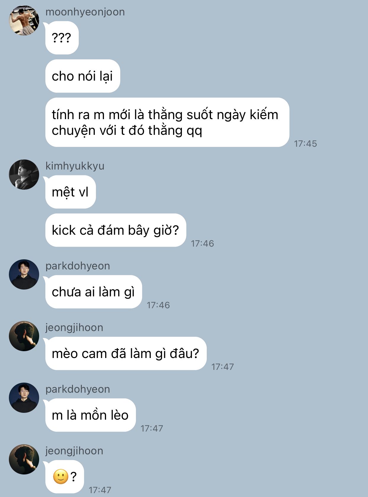Image resolution: width=368 pixels, height=497 pixels.
Task: Open parkdohyeon's avatar above 'chưa ai làm gì'
Action: pos(24,274)
